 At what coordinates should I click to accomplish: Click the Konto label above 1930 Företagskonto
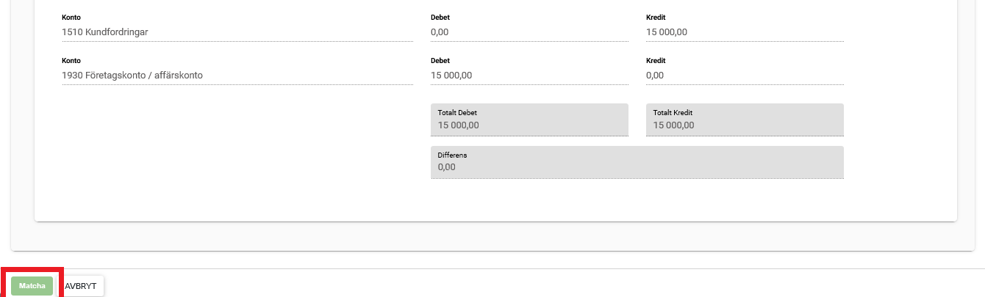[x=71, y=61]
